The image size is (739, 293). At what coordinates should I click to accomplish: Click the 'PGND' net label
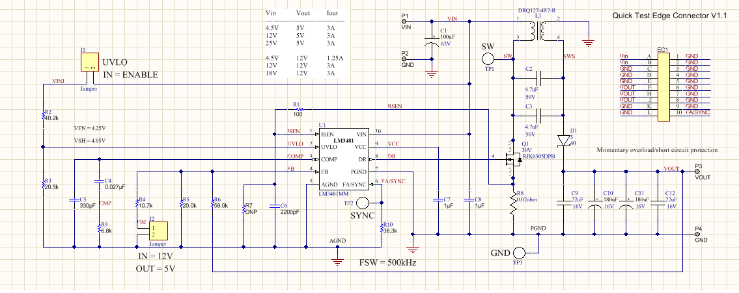[538, 228]
